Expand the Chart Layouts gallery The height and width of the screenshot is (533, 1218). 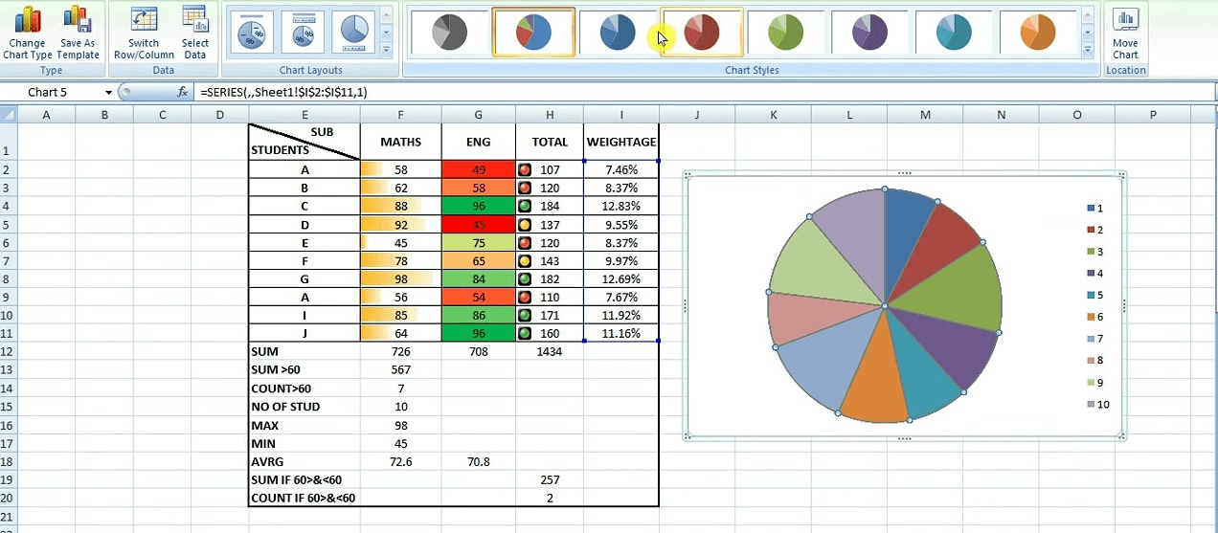pos(386,50)
